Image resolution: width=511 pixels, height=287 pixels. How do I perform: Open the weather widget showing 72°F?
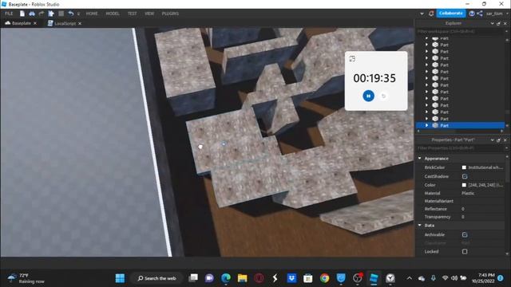[x=26, y=278]
